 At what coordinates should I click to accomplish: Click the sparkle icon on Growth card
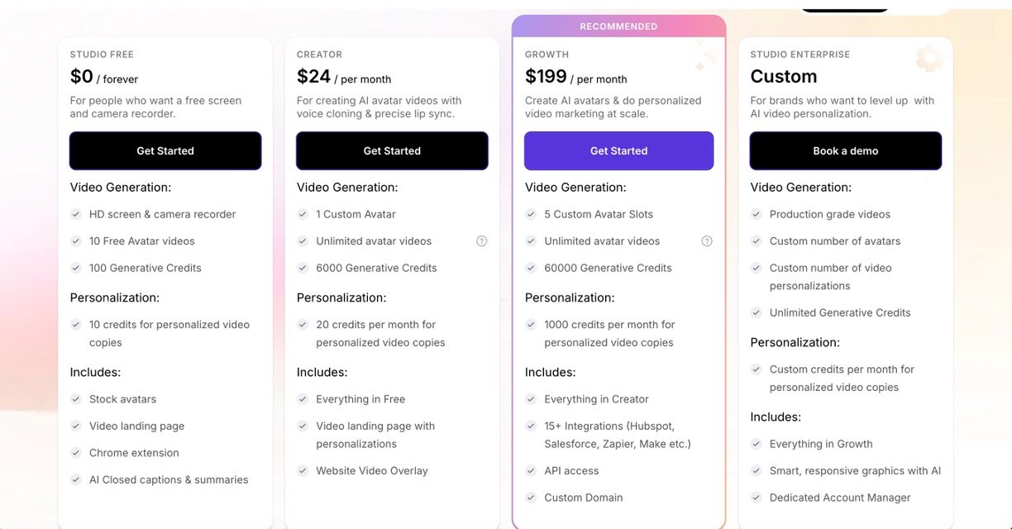[705, 55]
